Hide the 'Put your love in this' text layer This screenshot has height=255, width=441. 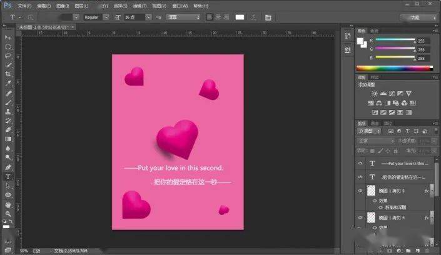(360, 163)
